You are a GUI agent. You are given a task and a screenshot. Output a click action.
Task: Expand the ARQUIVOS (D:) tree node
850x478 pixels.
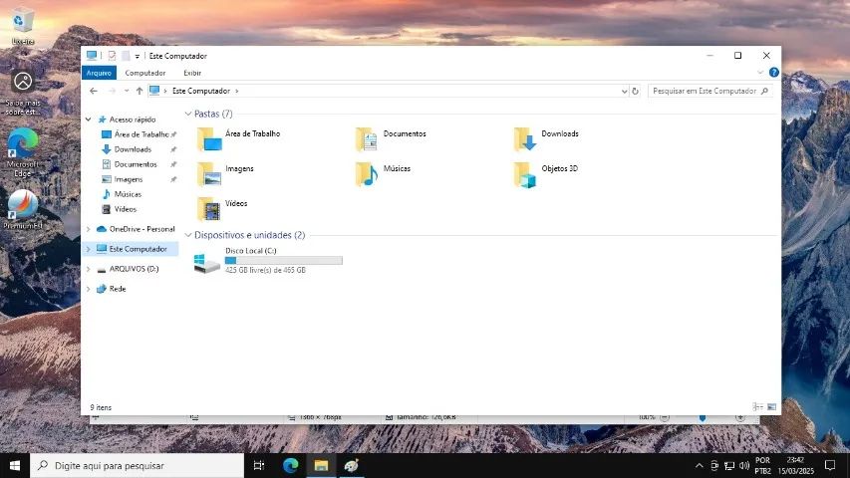(x=89, y=269)
